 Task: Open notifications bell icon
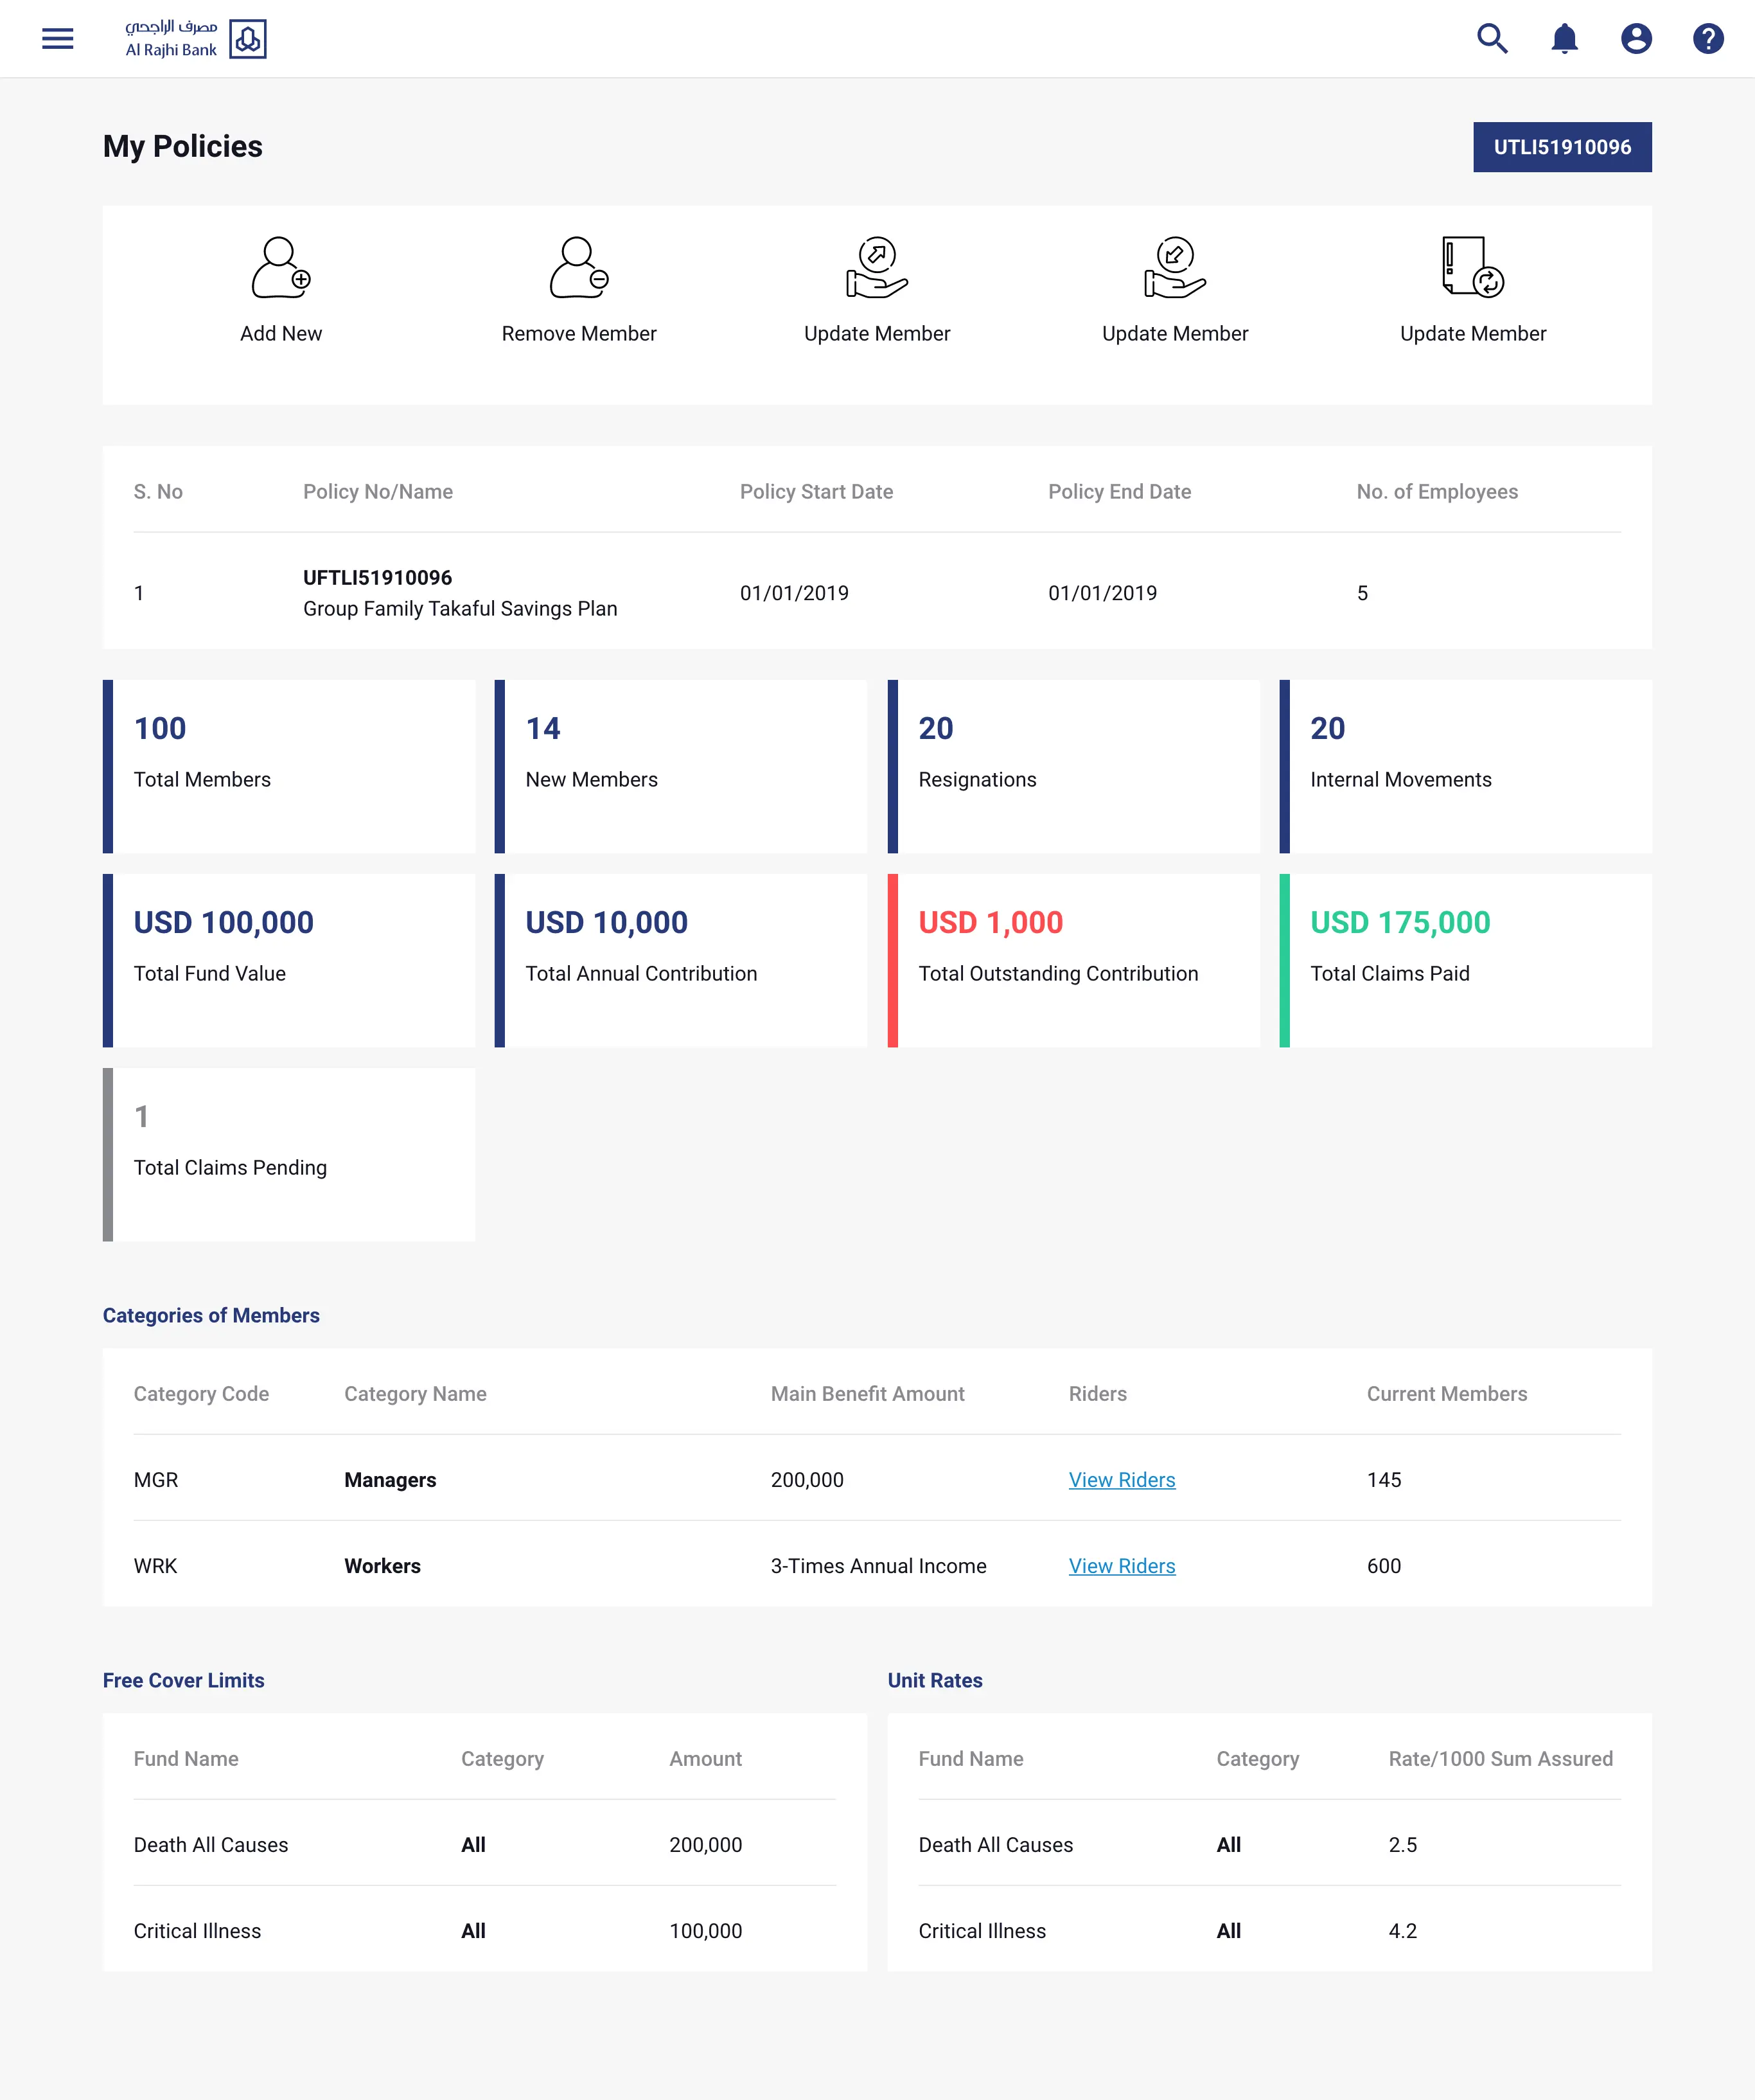click(1564, 39)
